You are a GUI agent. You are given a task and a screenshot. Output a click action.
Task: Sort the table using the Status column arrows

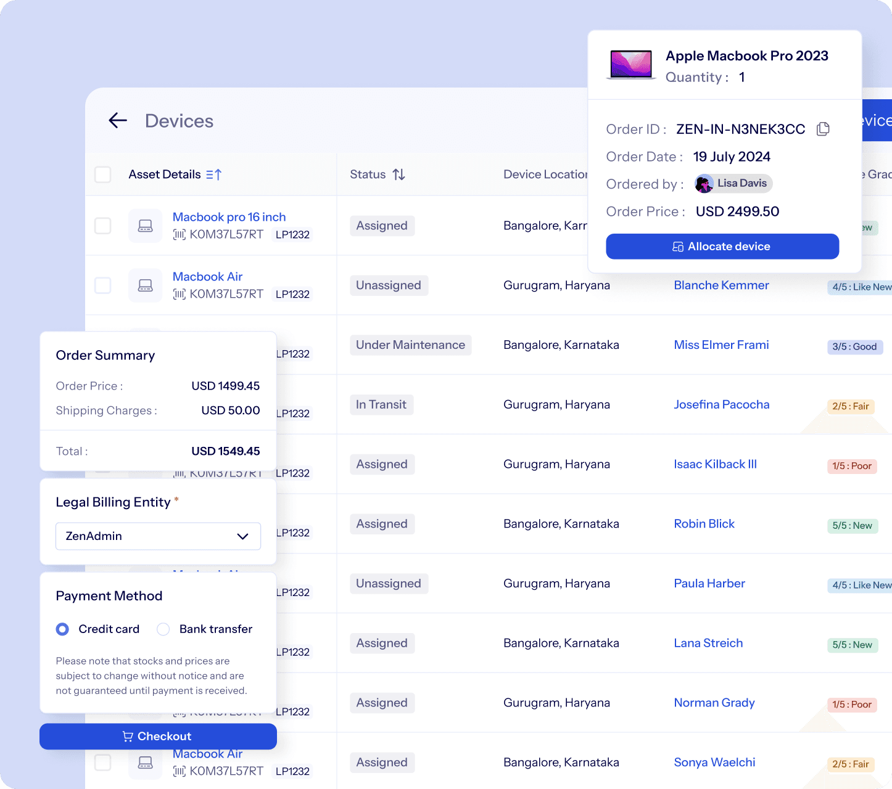(399, 174)
